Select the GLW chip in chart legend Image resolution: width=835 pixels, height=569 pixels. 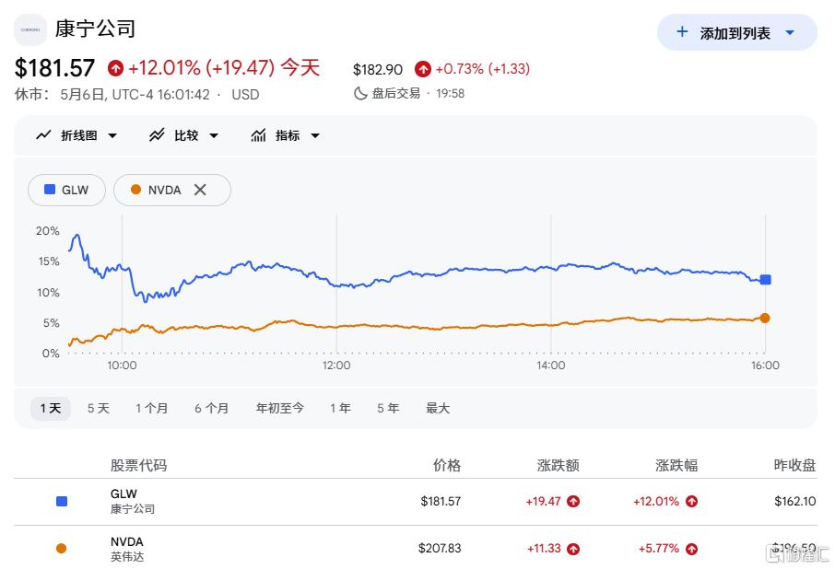click(66, 190)
